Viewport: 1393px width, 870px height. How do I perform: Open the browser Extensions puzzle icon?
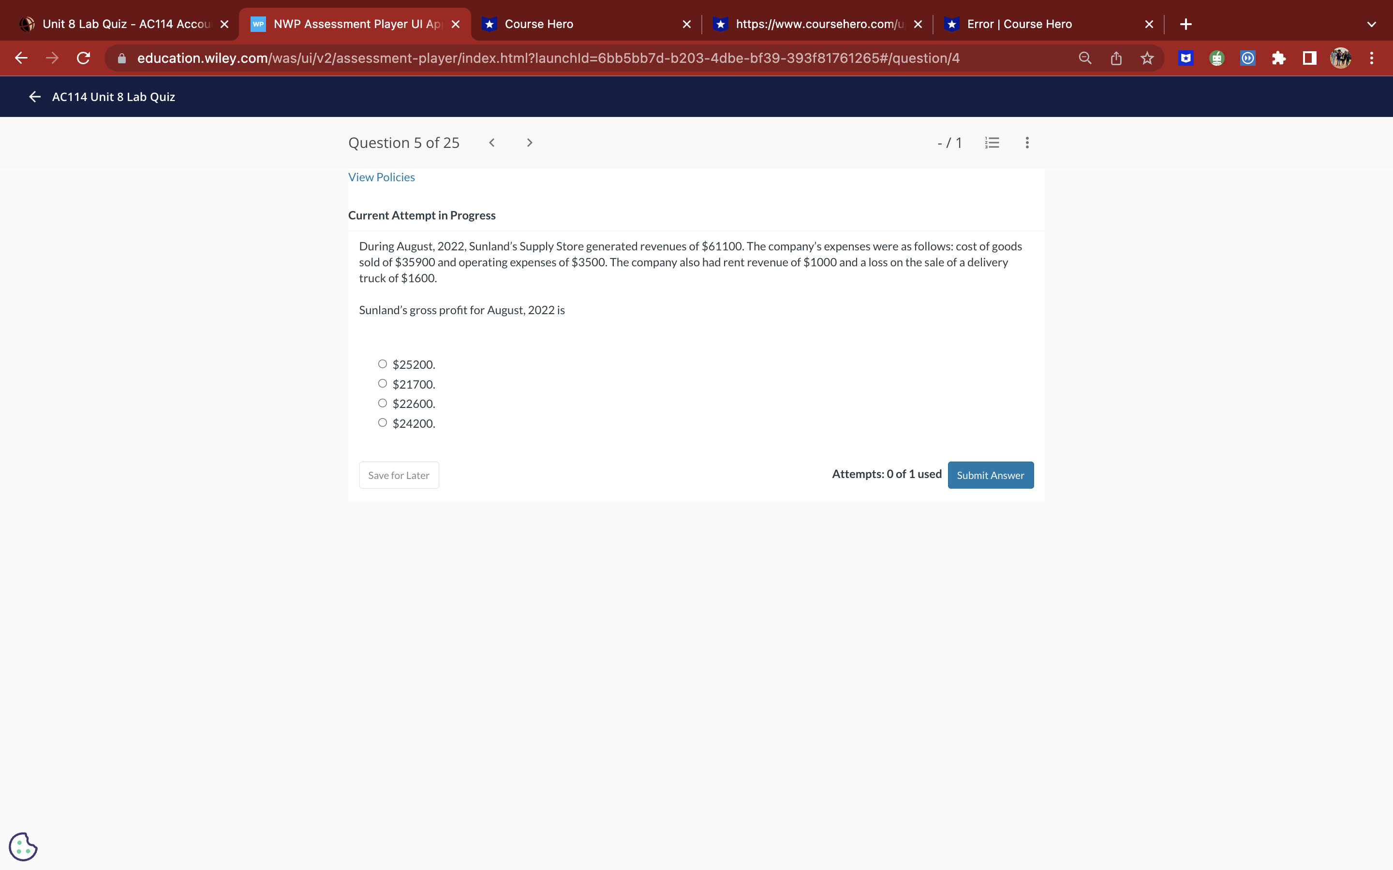(1278, 58)
